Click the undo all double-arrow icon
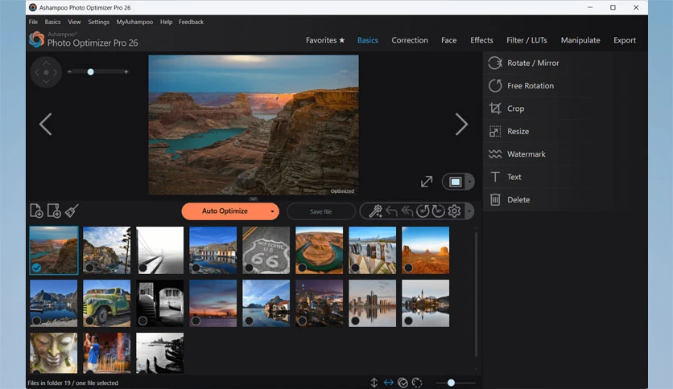 tap(407, 211)
